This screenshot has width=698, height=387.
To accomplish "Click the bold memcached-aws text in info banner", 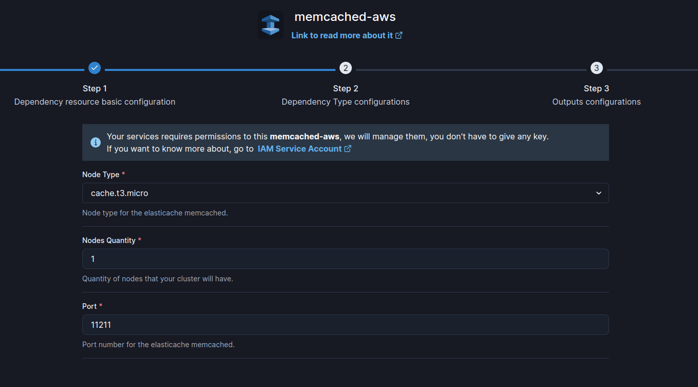I will click(x=305, y=136).
